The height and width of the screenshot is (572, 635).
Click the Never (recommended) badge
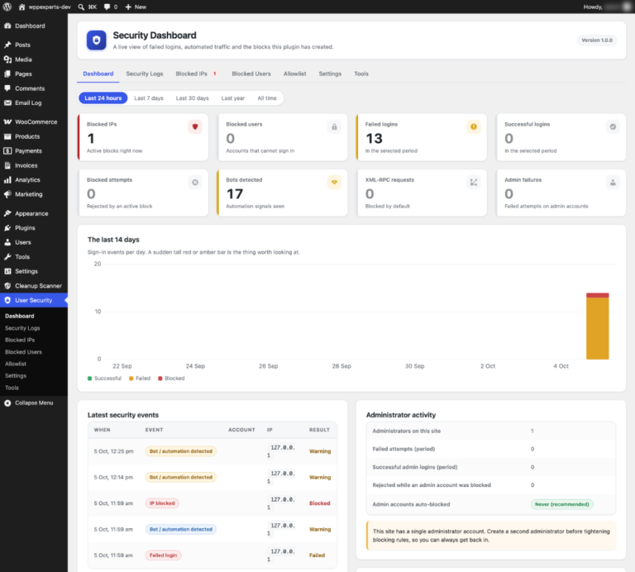pyautogui.click(x=561, y=504)
